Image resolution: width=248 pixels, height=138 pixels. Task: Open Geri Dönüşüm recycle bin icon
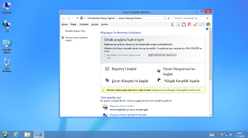(x=7, y=65)
